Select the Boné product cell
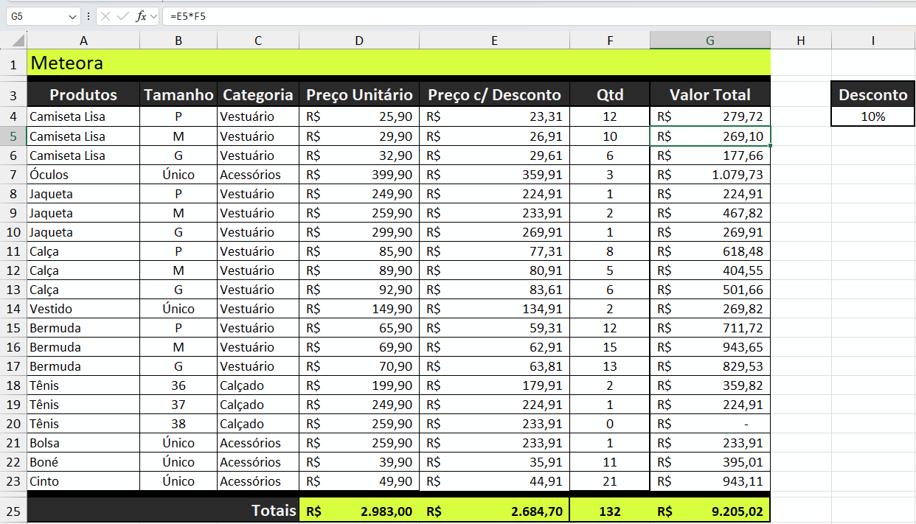This screenshot has height=524, width=916. click(x=83, y=462)
